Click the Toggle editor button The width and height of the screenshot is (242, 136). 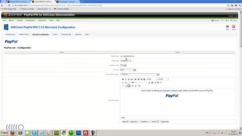pos(165,122)
